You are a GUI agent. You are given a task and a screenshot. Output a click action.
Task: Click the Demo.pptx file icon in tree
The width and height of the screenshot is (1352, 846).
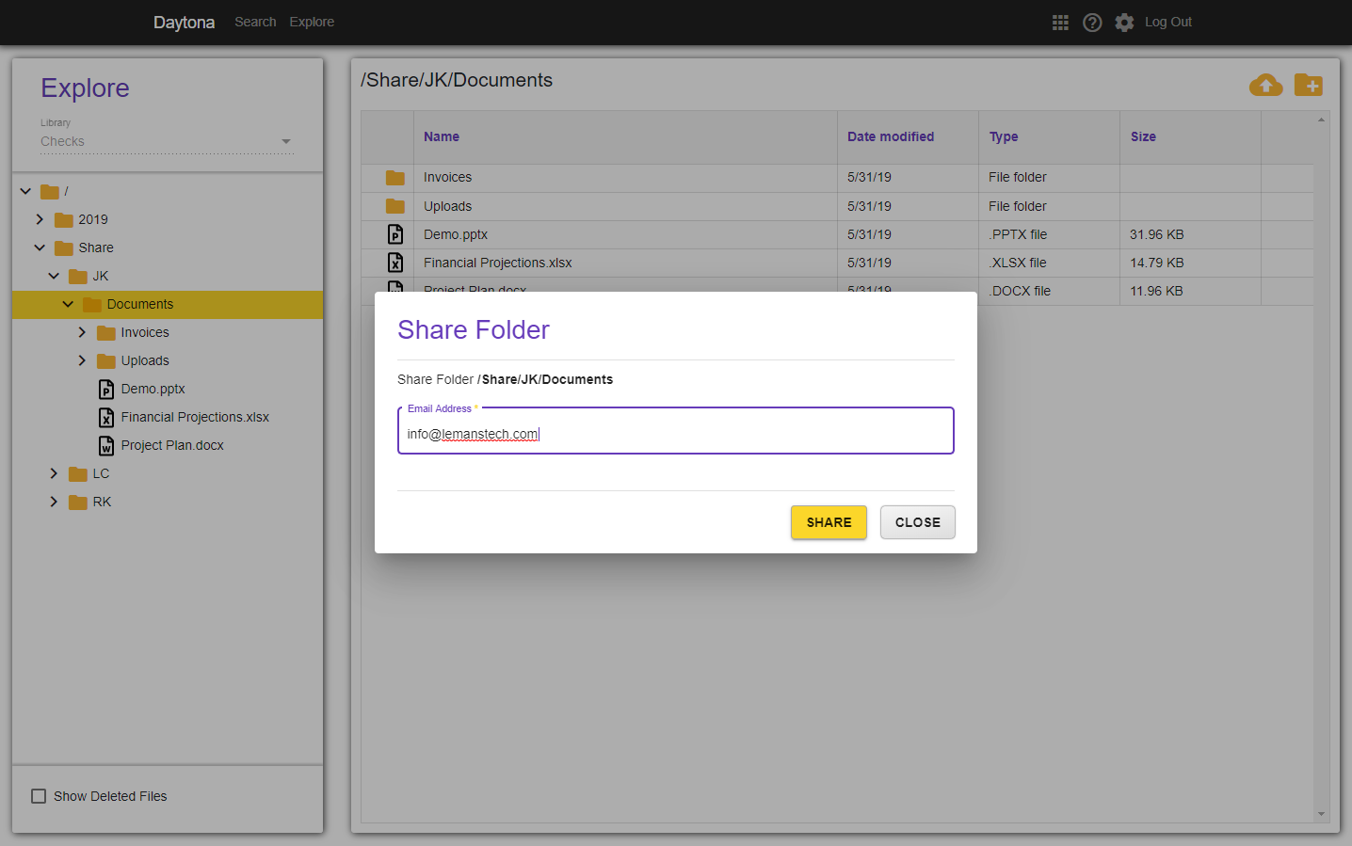pyautogui.click(x=106, y=389)
